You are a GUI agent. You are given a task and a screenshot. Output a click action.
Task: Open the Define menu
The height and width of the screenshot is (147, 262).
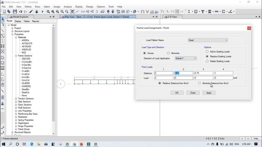coord(28,7)
